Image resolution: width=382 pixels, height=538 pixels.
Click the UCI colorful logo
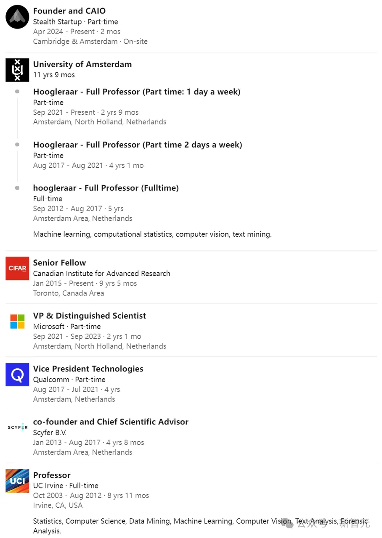coord(17,481)
